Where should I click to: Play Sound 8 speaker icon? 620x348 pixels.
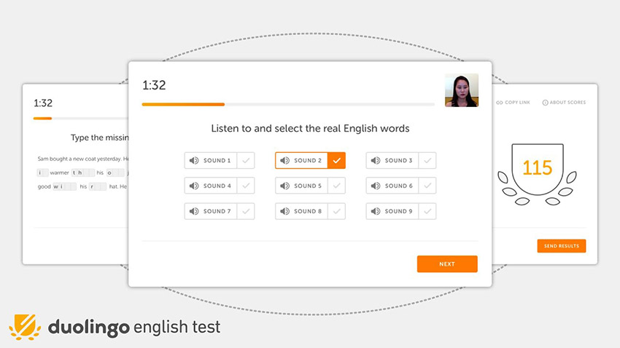coord(284,211)
